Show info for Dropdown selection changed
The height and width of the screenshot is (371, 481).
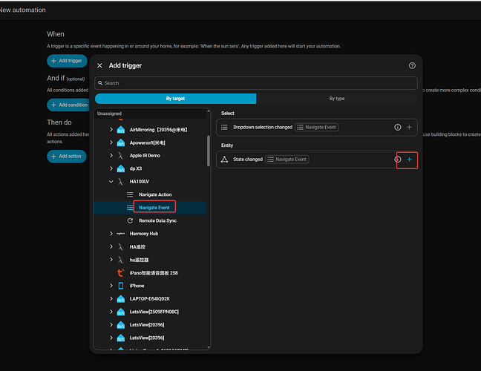point(398,127)
